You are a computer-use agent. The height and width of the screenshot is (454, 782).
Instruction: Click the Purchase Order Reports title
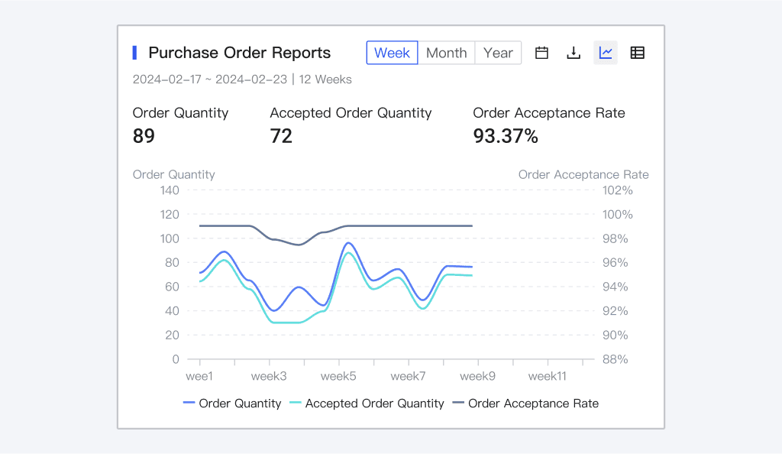pyautogui.click(x=239, y=53)
